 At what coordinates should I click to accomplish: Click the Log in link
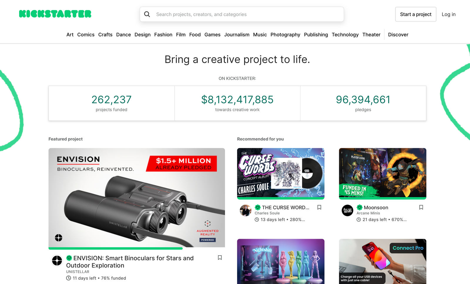(449, 14)
